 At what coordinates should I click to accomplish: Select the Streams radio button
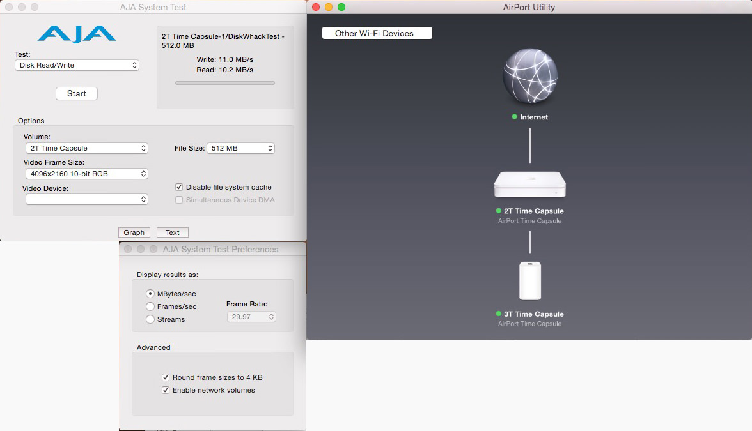pyautogui.click(x=150, y=319)
